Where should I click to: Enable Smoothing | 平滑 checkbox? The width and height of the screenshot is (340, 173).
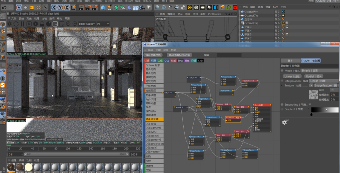pos(310,104)
